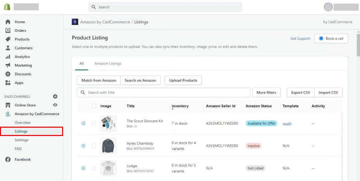Screen dimensions: 360x181
Task: Expand the Lodge row variants
Action: [x=83, y=168]
